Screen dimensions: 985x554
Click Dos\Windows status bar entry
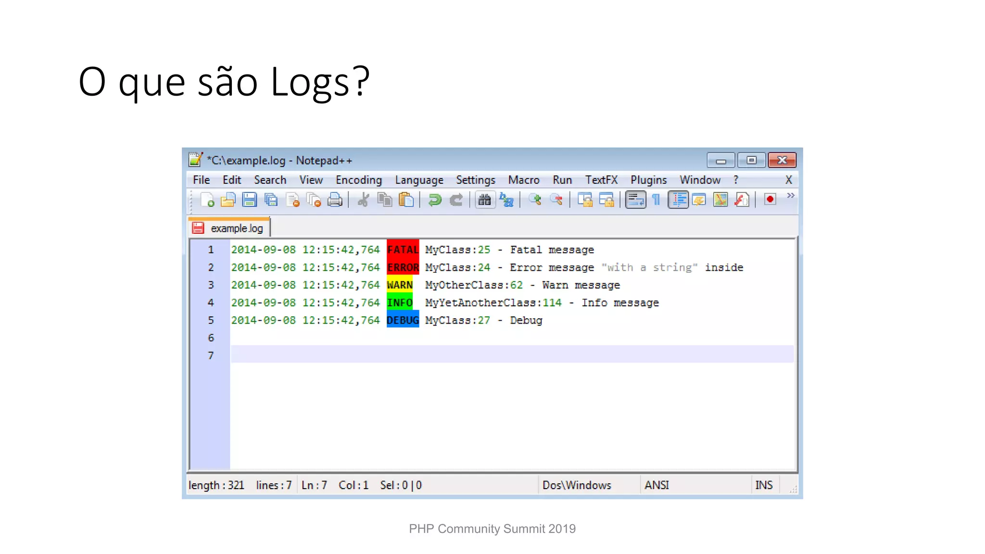[577, 485]
